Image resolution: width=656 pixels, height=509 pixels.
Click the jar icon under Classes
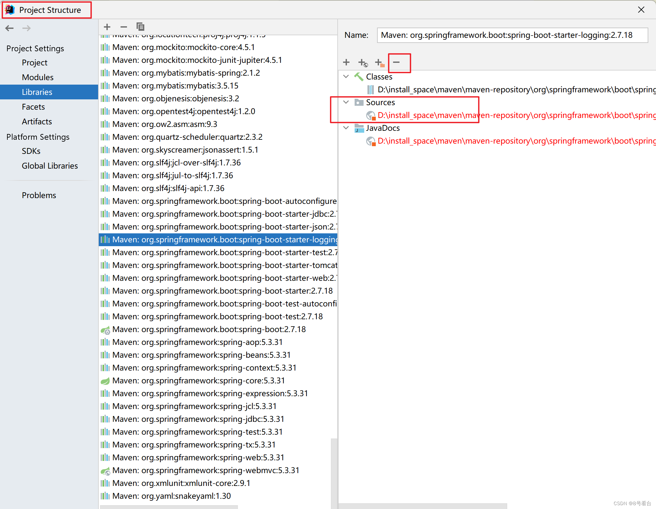(371, 90)
